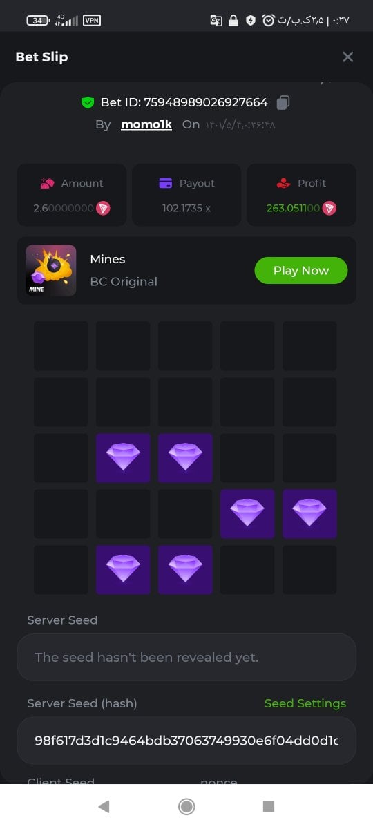Tap the Android back navigation button
Screen dimensions: 373x829
[104, 806]
